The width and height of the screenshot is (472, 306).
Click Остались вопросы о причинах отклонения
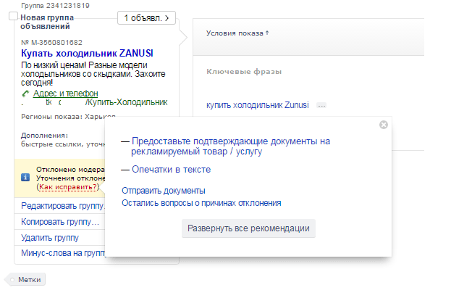201,203
